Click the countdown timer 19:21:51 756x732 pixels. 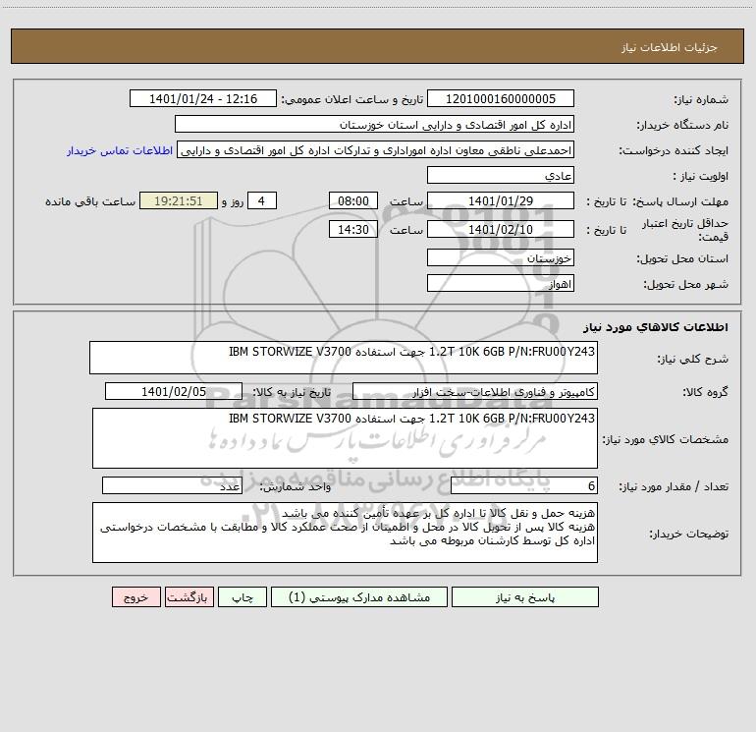[179, 200]
